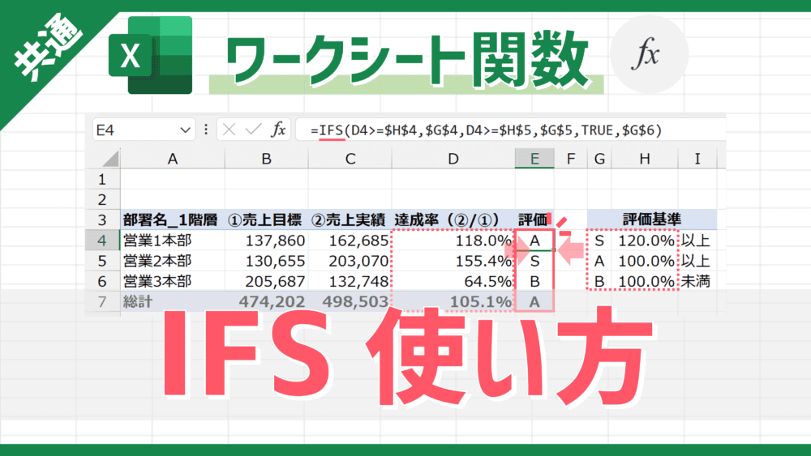Click cell E6 showing B
This screenshot has height=456, width=811.
coord(534,281)
